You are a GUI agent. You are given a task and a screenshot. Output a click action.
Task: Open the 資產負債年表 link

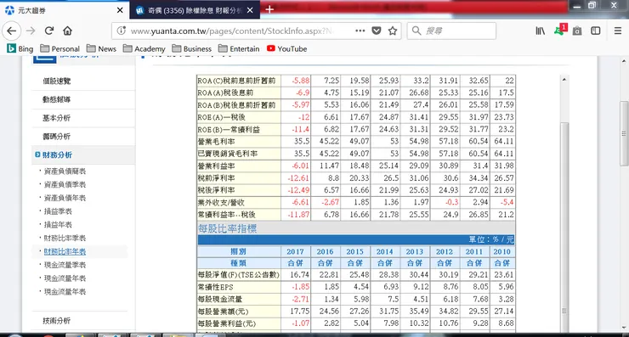[65, 198]
